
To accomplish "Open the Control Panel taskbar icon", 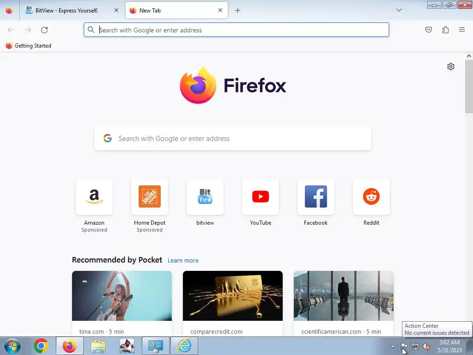I will [156, 346].
